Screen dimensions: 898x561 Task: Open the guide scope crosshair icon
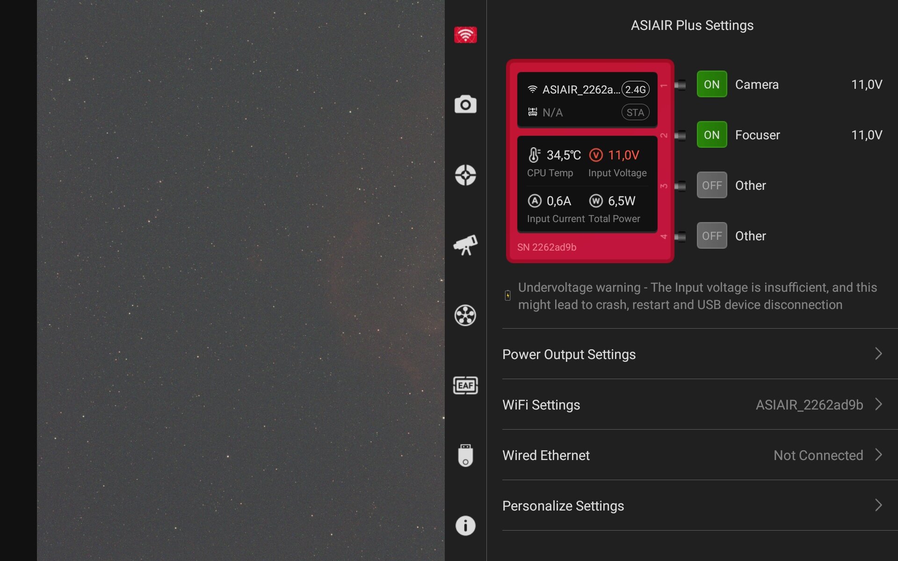[x=465, y=175]
